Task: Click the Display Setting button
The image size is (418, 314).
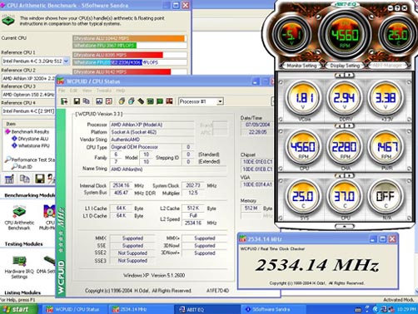Action: pyautogui.click(x=345, y=66)
